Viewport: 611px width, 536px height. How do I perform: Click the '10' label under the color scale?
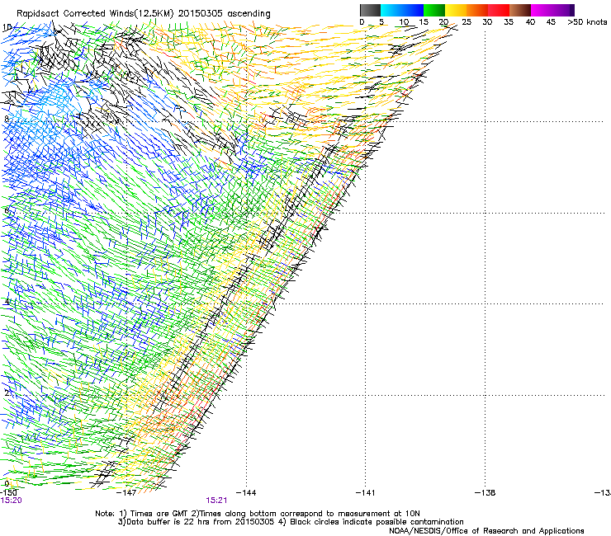(404, 22)
